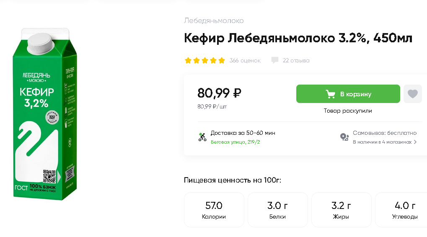Click the speech bubble reviews icon

[275, 60]
